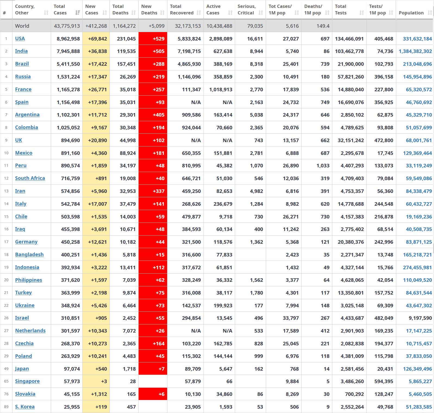Click sort icon in Total Cases column
Viewport: 434px width, 413px height.
(78, 13)
